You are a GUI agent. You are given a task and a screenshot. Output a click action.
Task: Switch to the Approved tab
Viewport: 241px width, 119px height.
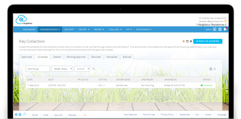pyautogui.click(x=27, y=57)
